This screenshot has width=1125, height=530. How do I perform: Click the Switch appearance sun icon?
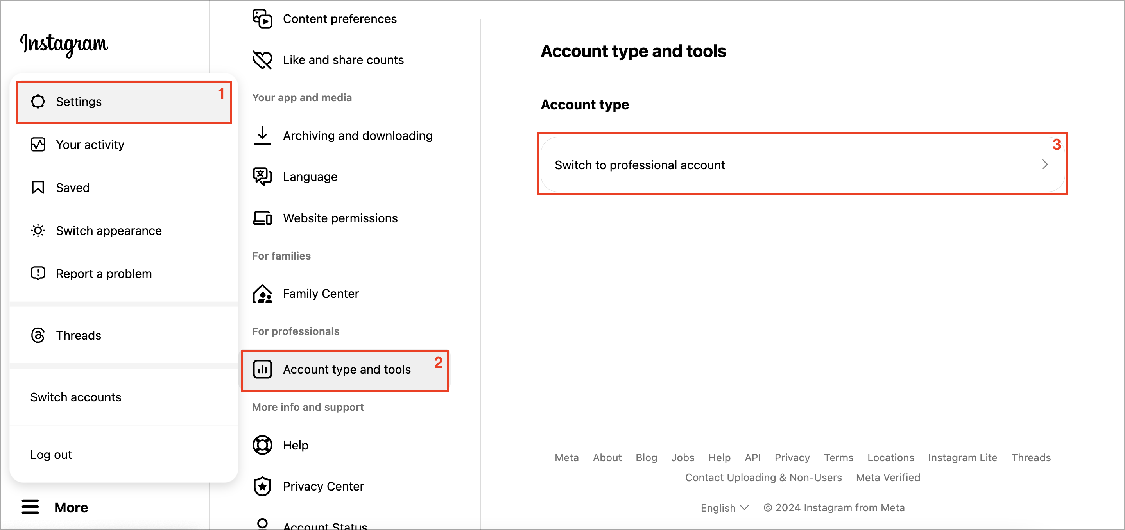coord(38,231)
